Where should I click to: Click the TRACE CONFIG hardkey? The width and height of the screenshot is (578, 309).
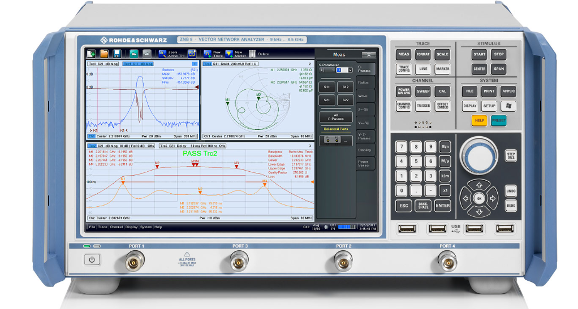[x=404, y=69]
